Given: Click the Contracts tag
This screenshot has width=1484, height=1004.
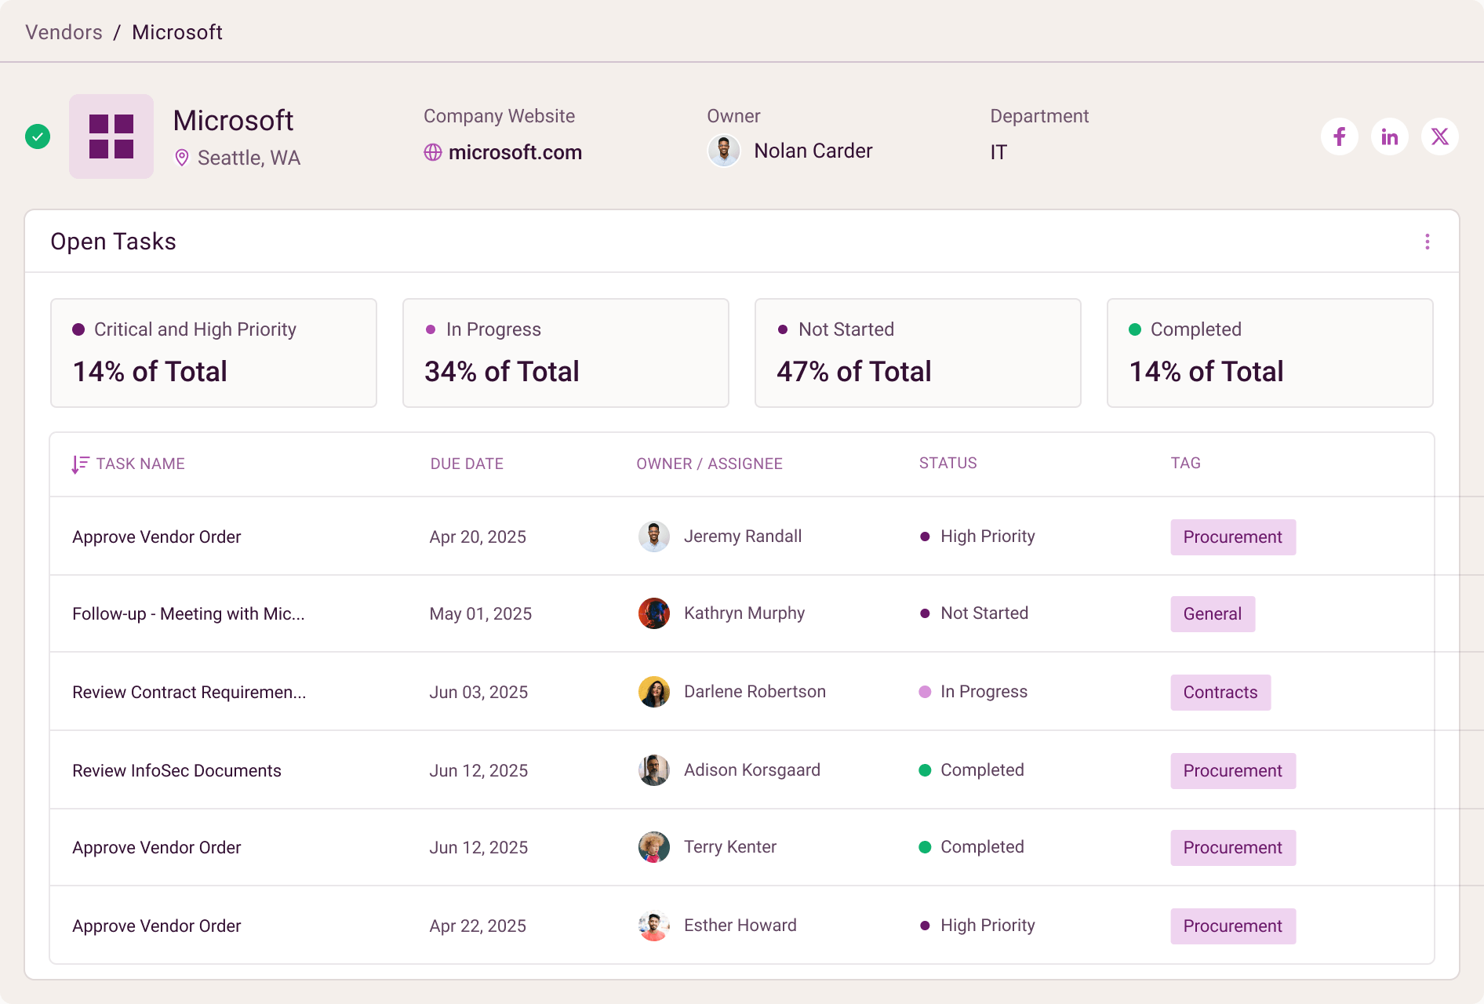Looking at the screenshot, I should [x=1220, y=693].
